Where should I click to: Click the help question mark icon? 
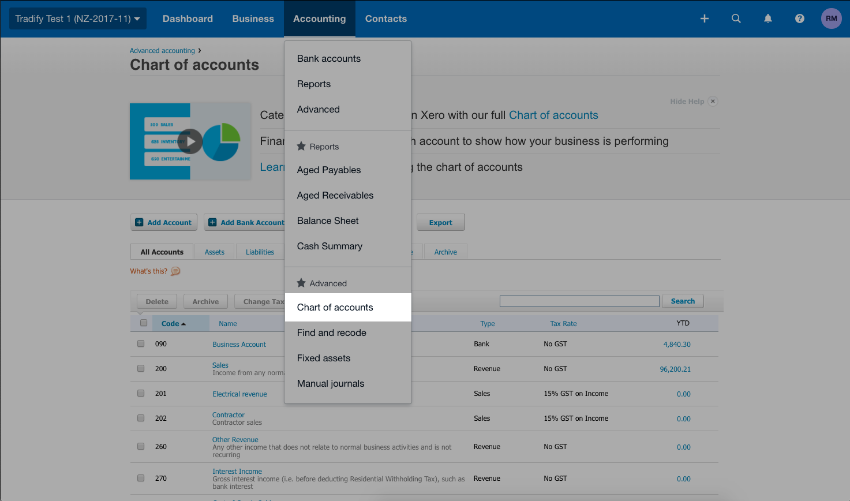799,18
